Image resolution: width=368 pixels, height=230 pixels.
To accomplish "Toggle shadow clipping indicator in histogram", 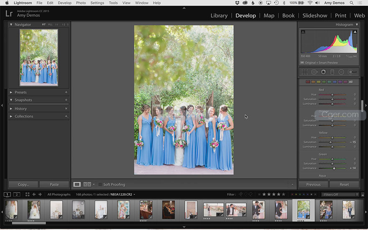I will click(303, 32).
